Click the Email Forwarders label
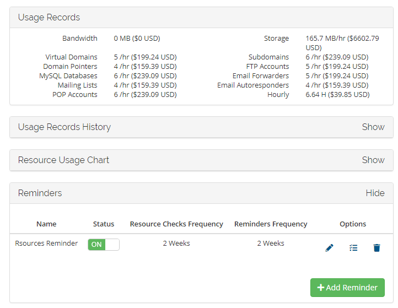This screenshot has width=398, height=308. click(261, 76)
